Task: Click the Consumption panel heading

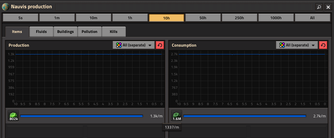Action: 184,45
